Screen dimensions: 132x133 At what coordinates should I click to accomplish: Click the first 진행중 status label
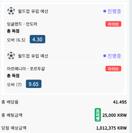click(x=114, y=11)
